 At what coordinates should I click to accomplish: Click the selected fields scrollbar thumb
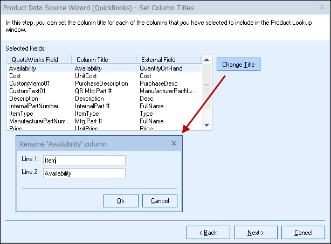point(207,86)
